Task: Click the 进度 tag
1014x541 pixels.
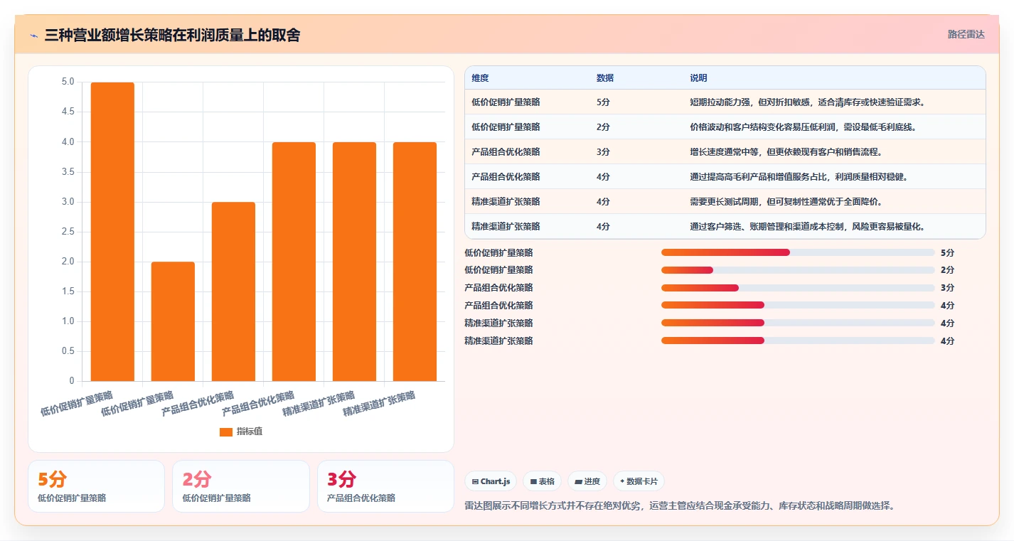Action: click(587, 481)
